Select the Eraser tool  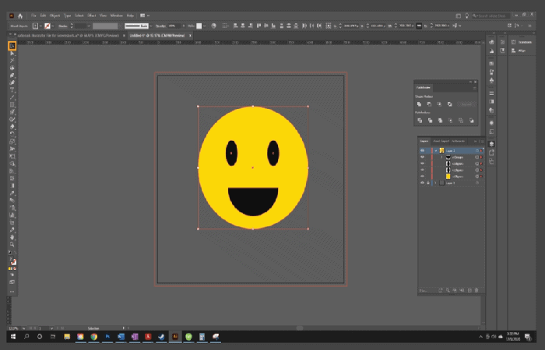[12, 126]
